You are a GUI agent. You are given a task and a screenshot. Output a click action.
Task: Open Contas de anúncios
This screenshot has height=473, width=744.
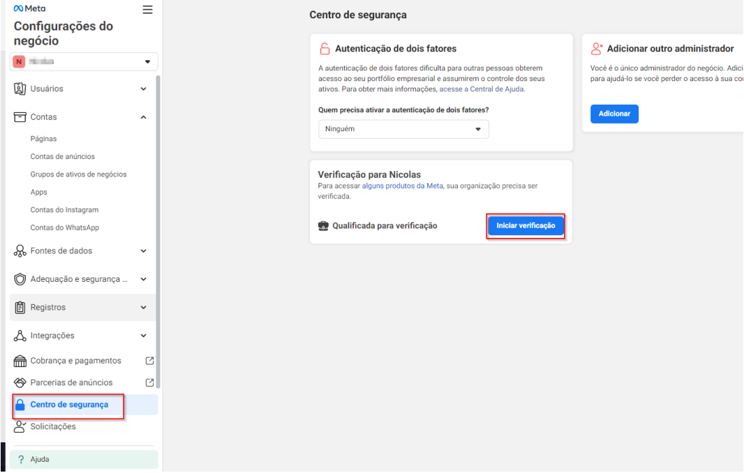pyautogui.click(x=63, y=156)
